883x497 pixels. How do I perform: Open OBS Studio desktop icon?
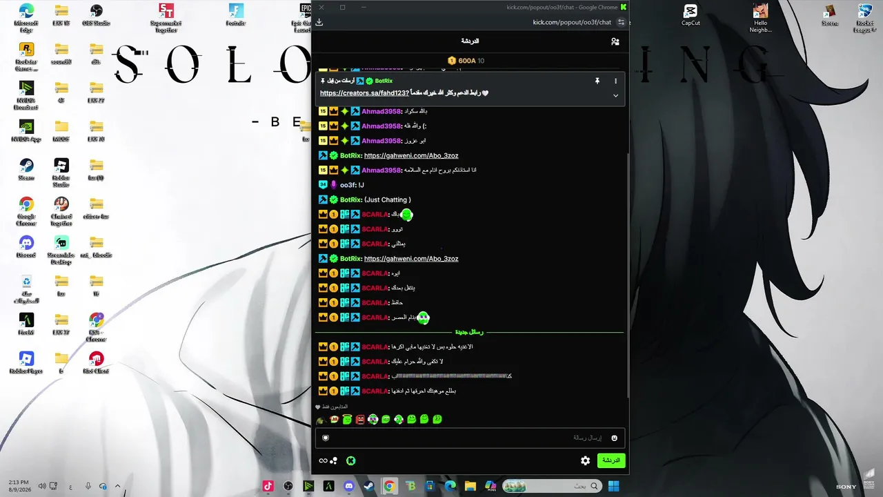(x=97, y=15)
